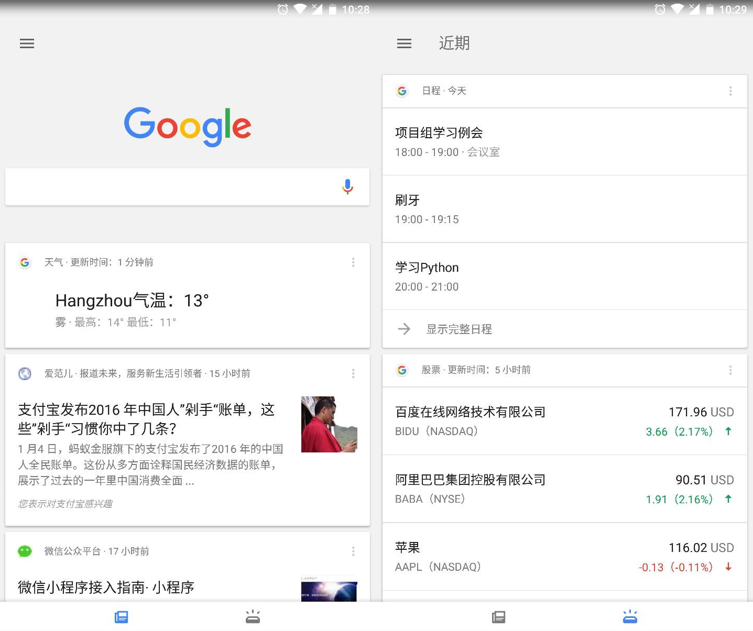Click 171.96 USD Baidu price
Viewport: 753px width, 631px height.
pos(701,412)
